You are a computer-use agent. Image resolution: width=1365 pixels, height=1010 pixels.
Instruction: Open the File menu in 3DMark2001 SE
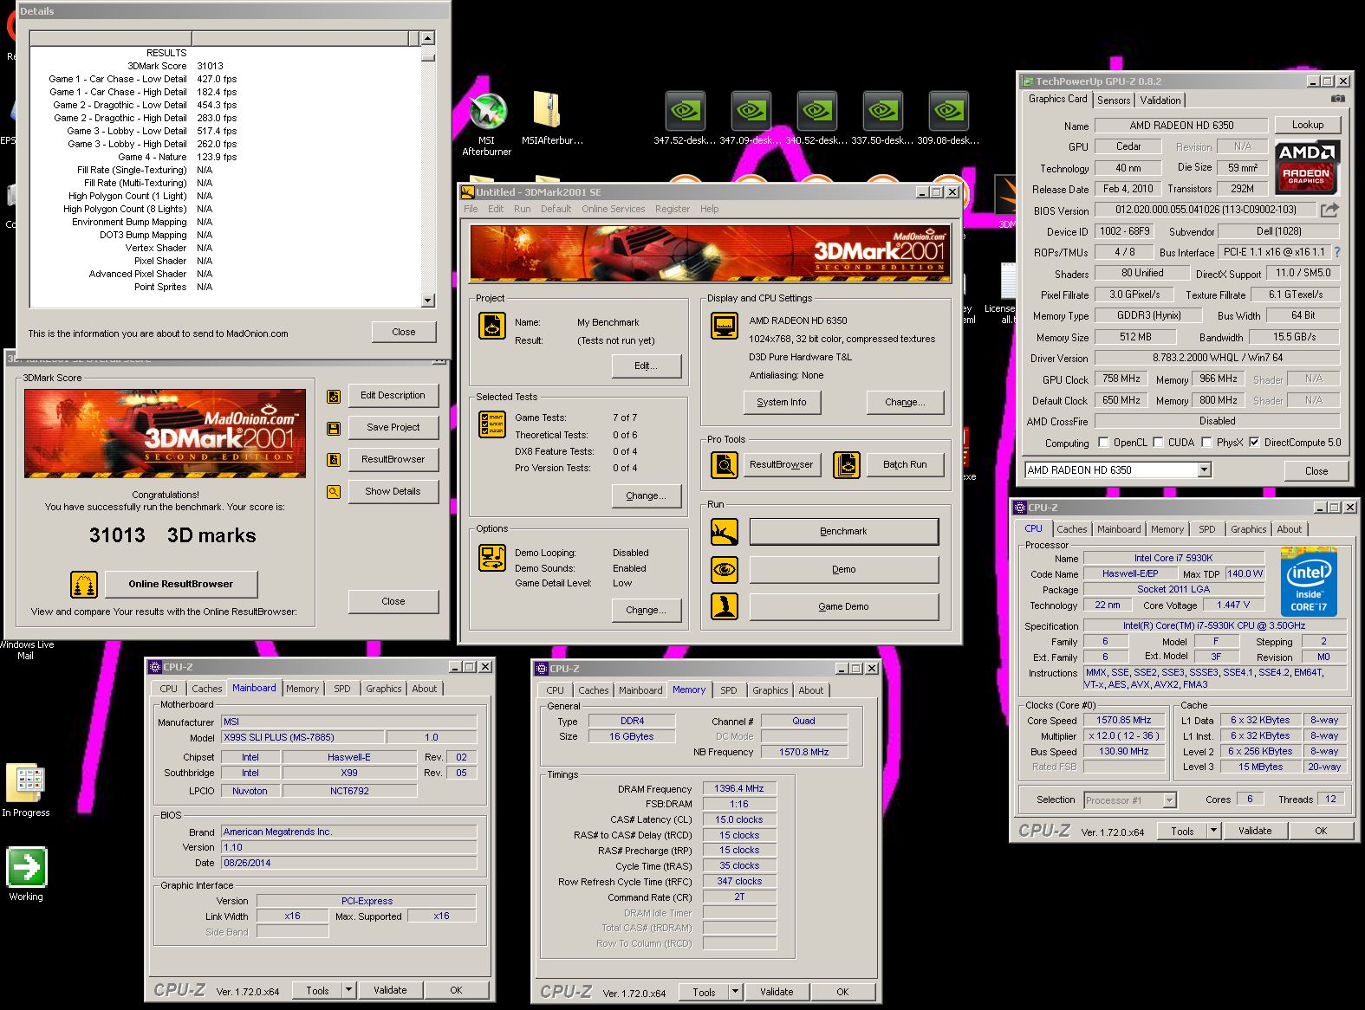click(x=471, y=209)
